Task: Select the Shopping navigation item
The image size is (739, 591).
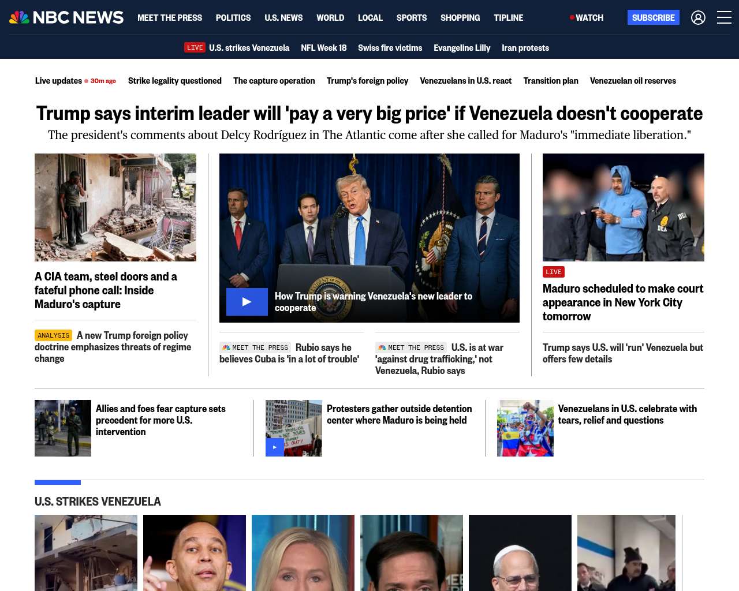Action: point(460,18)
